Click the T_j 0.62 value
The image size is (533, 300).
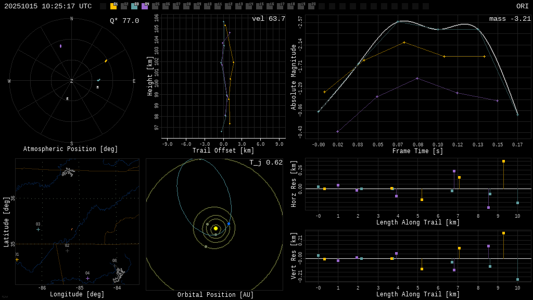point(265,162)
